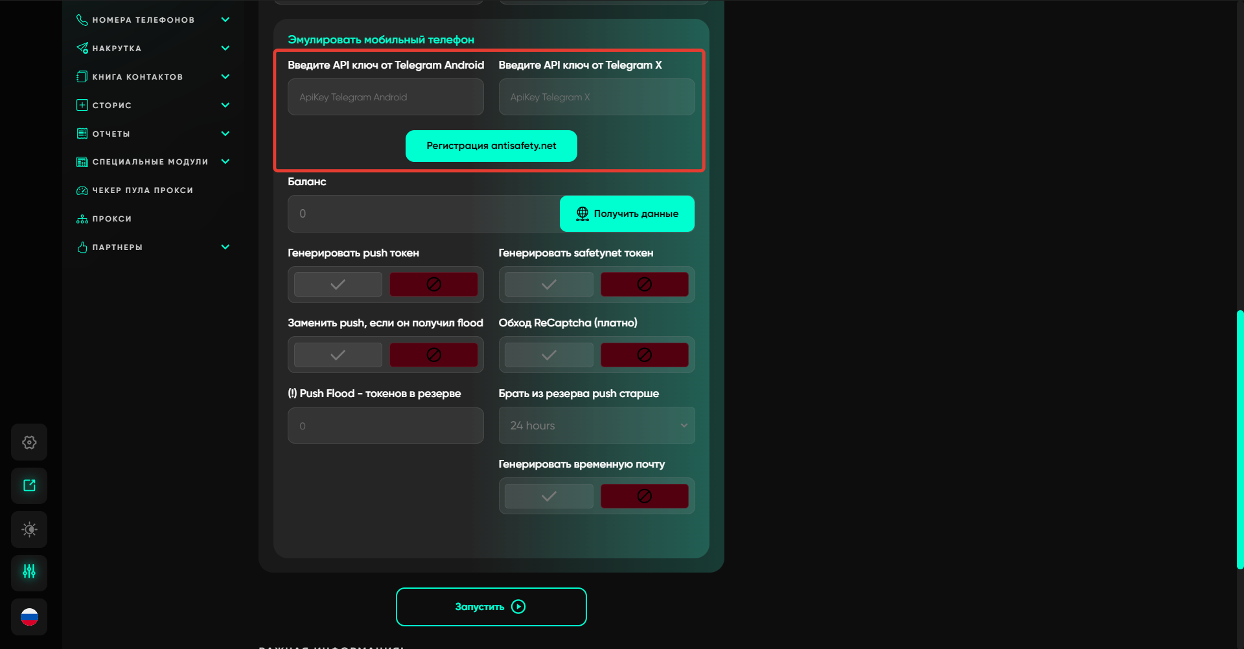Open the Книга контактов menu item
This screenshot has height=649, width=1244.
[137, 77]
